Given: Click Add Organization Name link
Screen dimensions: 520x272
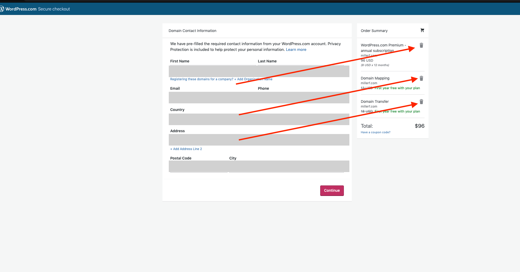Looking at the screenshot, I should pyautogui.click(x=253, y=79).
